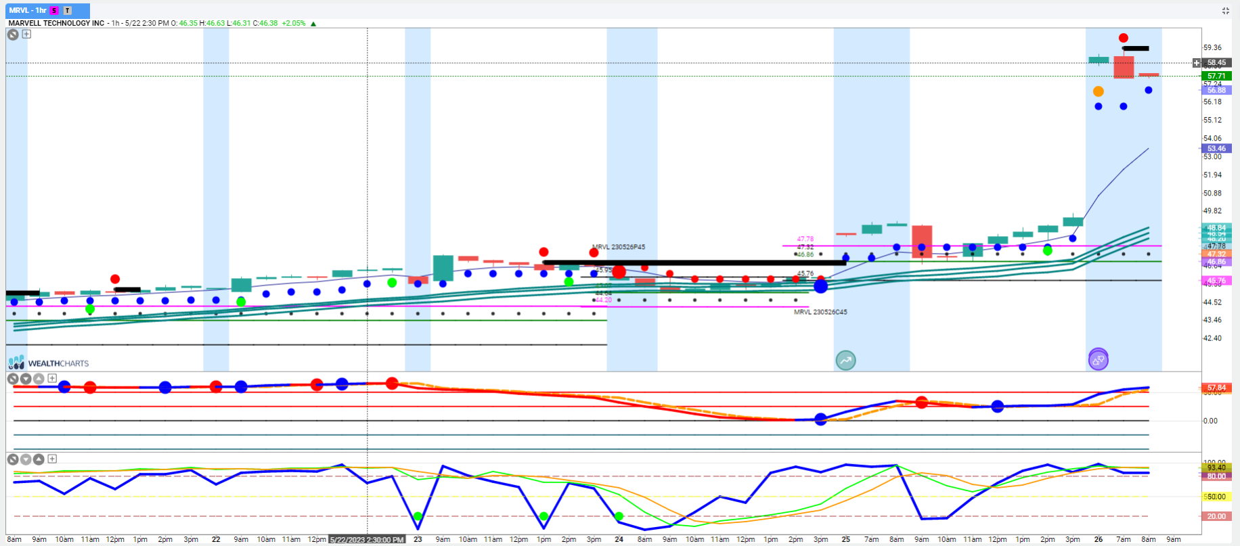This screenshot has height=546, width=1240.
Task: Click the 57.84 orange oscillator value label
Action: point(1216,388)
